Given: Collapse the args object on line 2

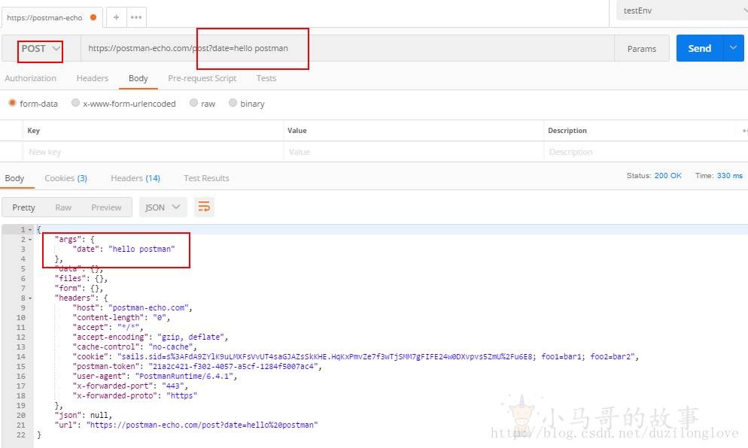Looking at the screenshot, I should (30, 239).
